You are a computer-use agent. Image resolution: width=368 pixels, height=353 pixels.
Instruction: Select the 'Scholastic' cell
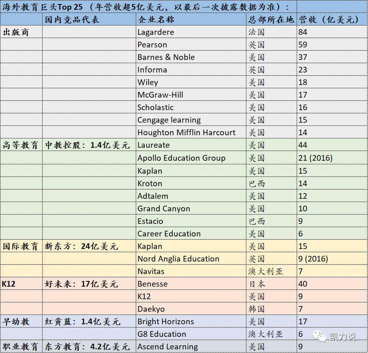tap(191, 107)
